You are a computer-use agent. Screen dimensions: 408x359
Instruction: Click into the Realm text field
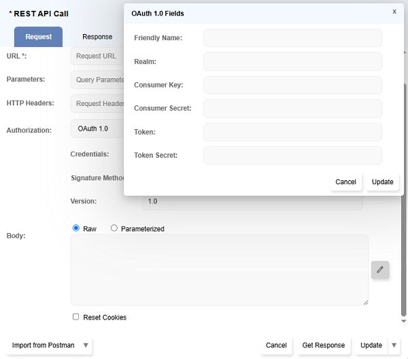292,62
